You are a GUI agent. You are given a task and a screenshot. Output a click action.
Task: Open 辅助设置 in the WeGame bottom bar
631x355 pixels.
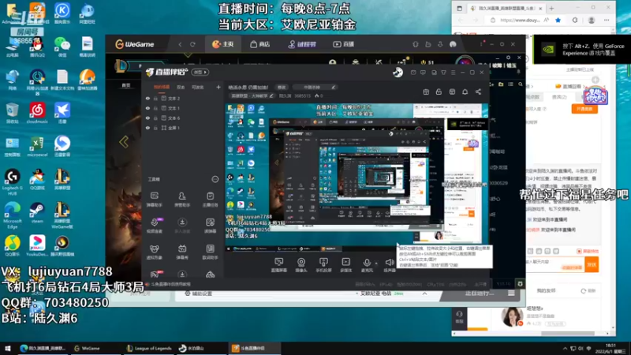coord(198,293)
